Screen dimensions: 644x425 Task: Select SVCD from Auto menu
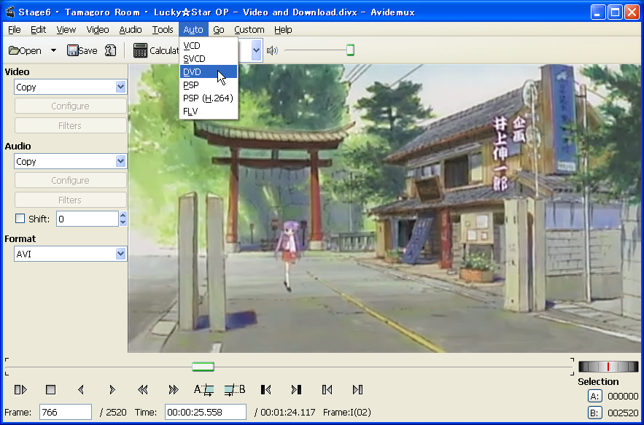click(x=209, y=59)
